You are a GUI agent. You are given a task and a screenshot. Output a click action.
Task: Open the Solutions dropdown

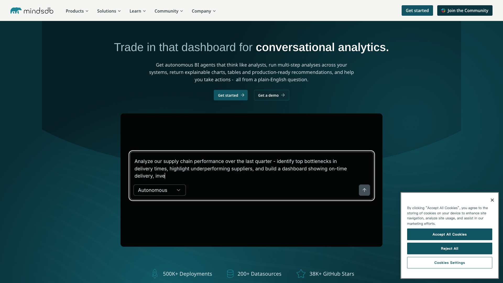(109, 11)
